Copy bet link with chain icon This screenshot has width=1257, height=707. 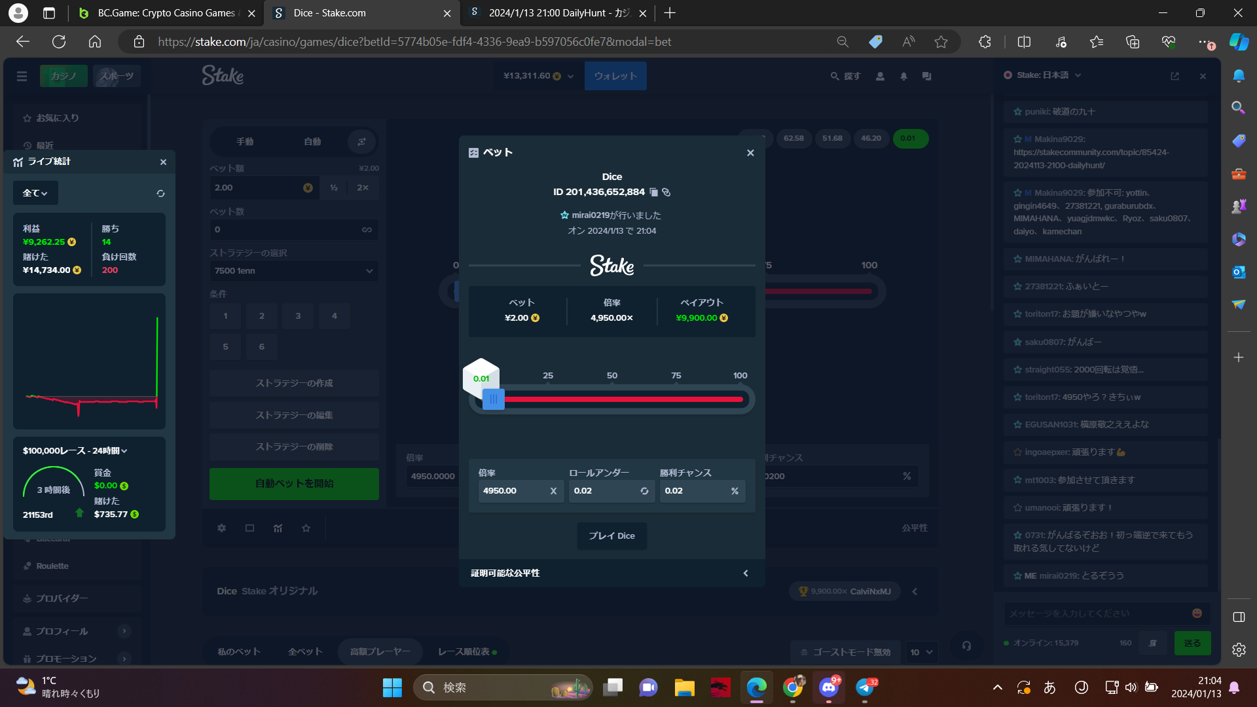pos(666,192)
